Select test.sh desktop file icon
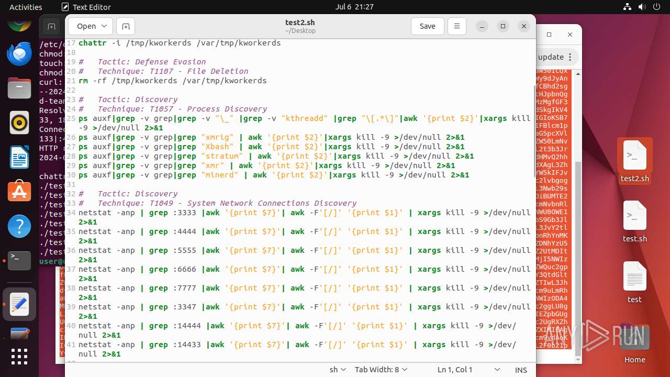 tap(635, 222)
